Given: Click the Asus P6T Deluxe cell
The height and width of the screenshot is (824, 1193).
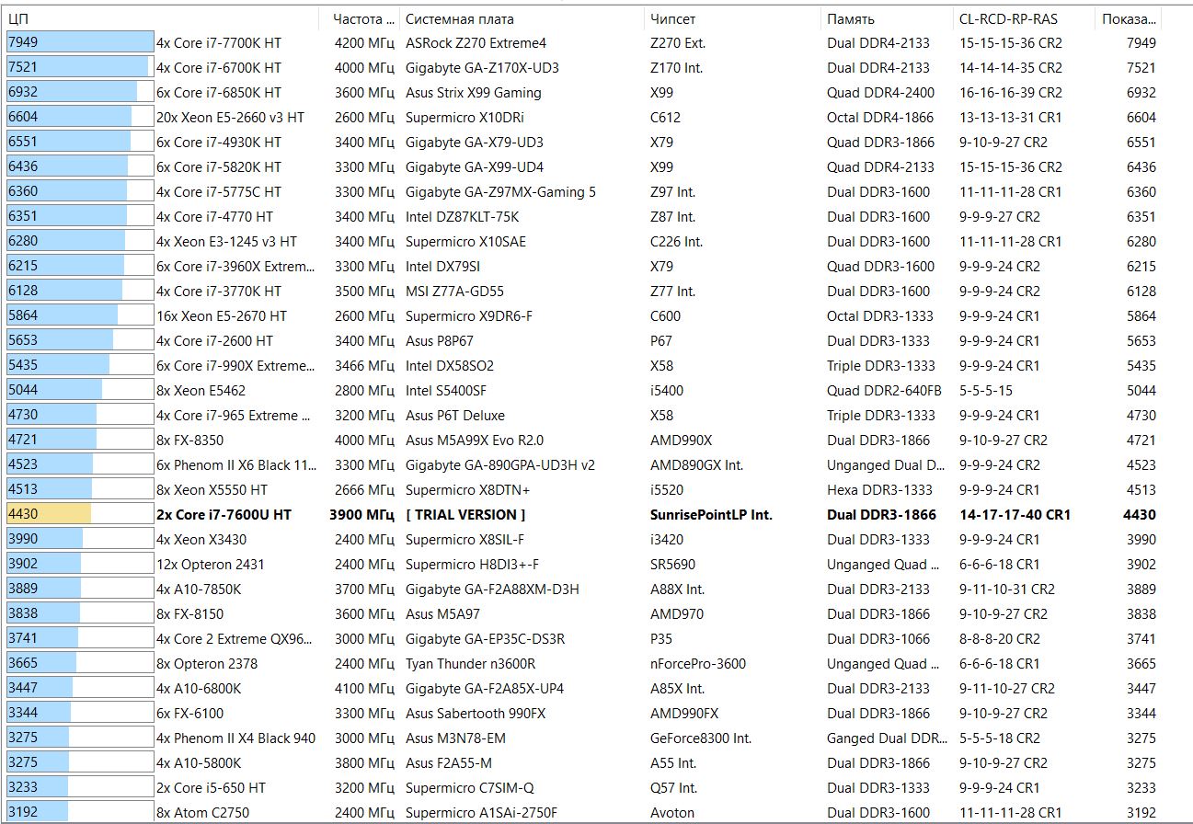Looking at the screenshot, I should [454, 416].
